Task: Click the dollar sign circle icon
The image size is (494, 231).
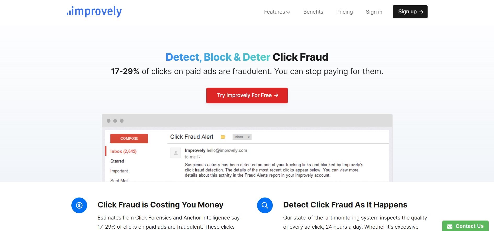Action: pyautogui.click(x=79, y=205)
